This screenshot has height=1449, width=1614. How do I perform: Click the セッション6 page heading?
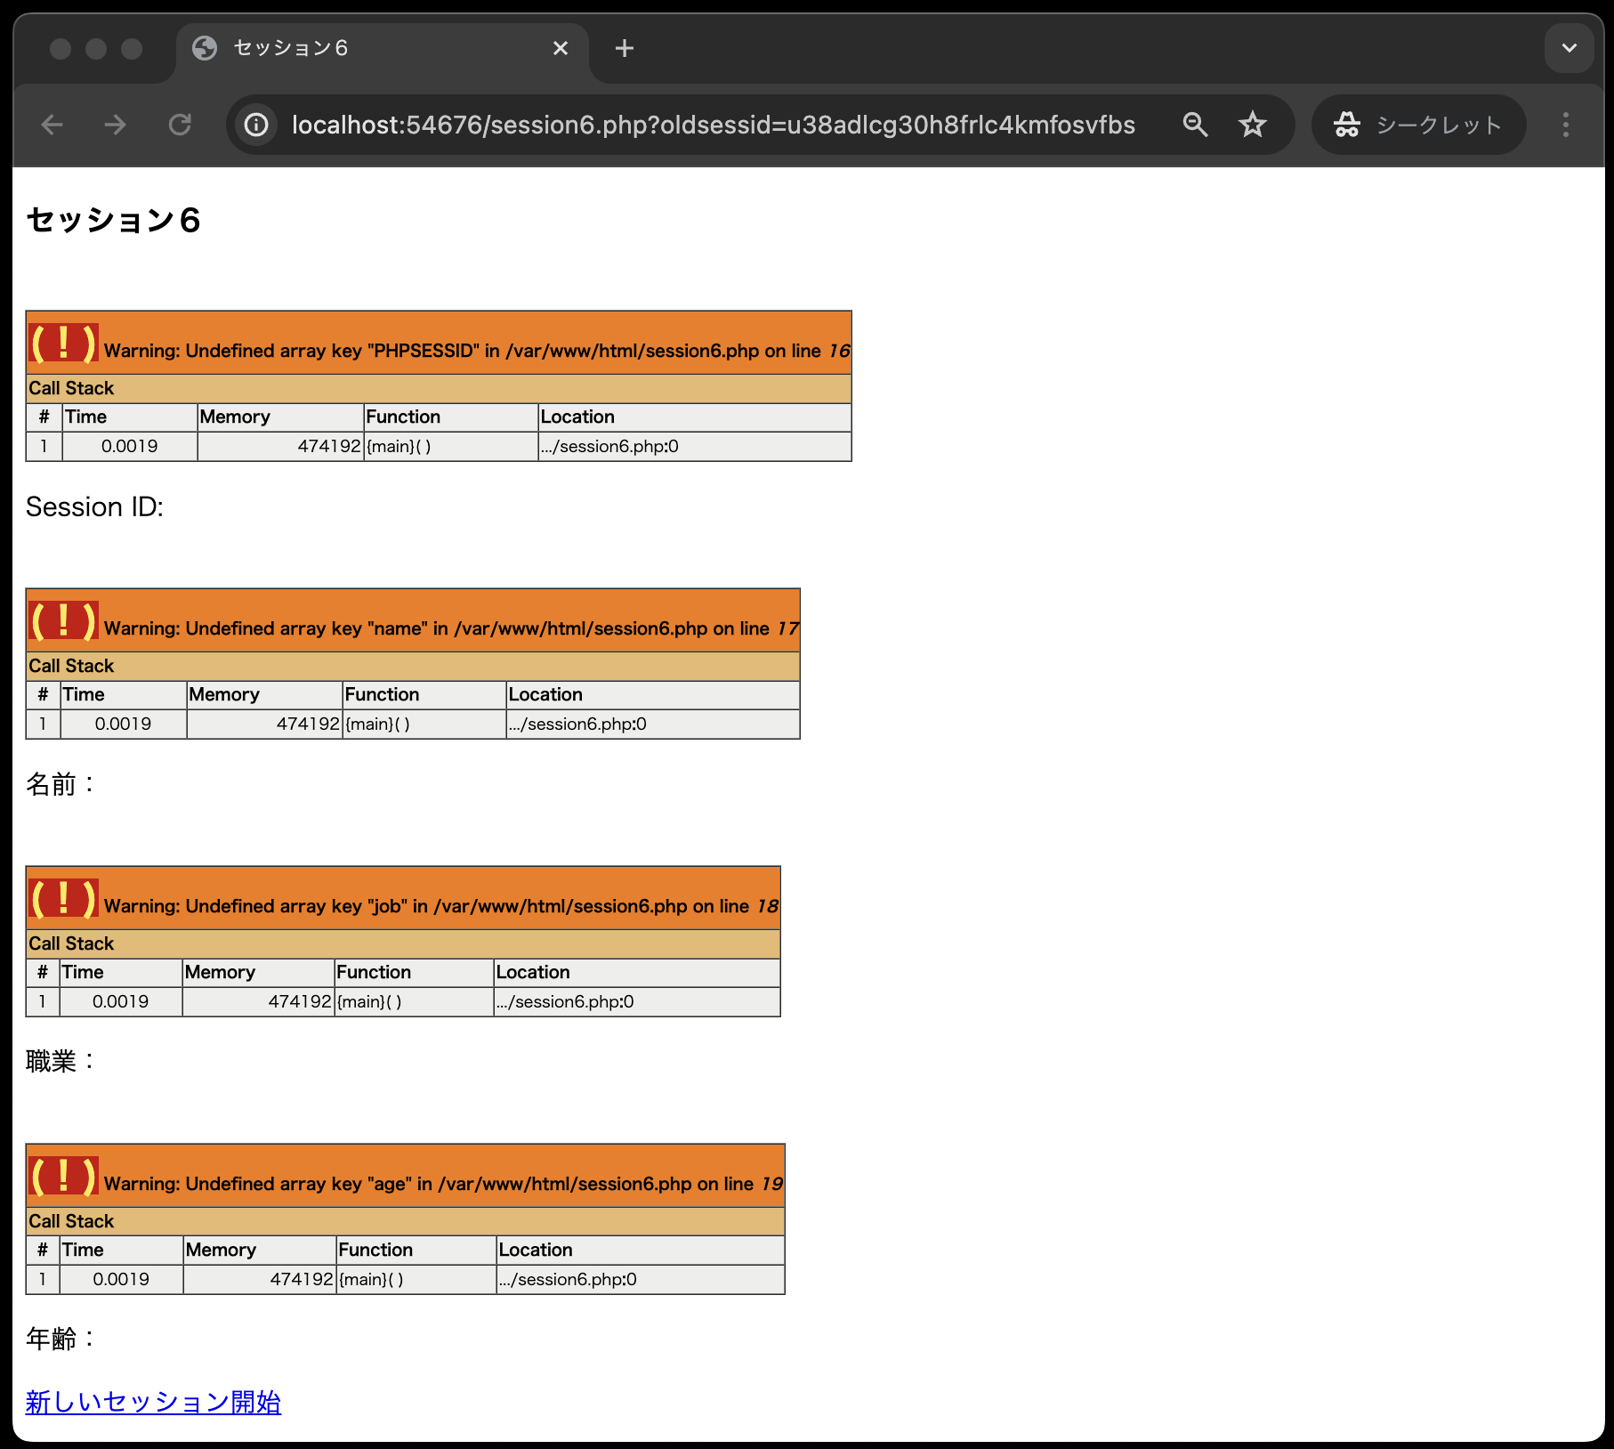113,220
